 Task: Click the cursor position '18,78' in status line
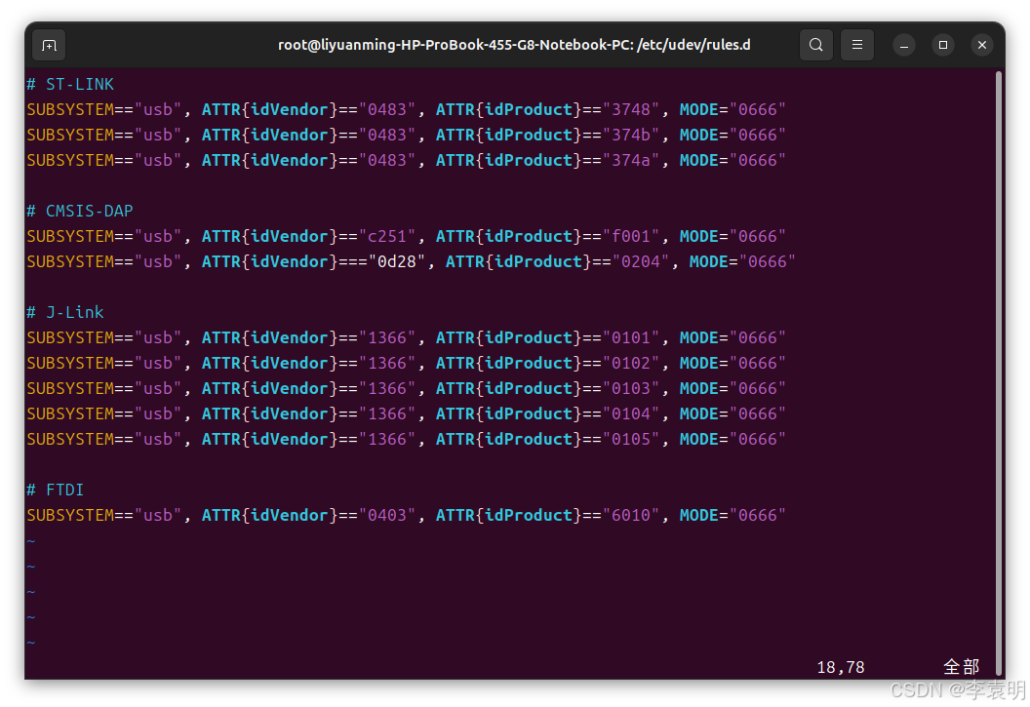840,668
